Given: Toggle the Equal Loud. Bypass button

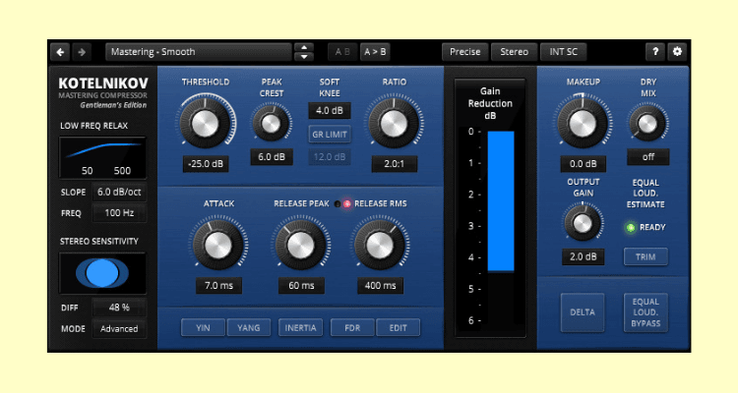Looking at the screenshot, I should click(x=646, y=312).
